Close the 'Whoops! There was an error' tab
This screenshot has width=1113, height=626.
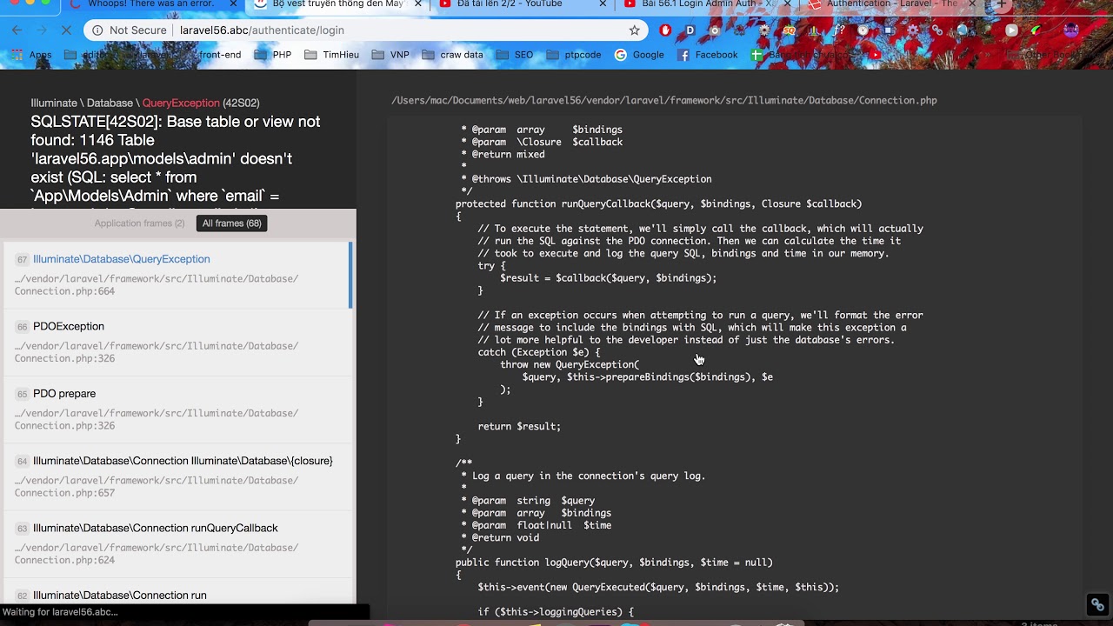point(233,4)
